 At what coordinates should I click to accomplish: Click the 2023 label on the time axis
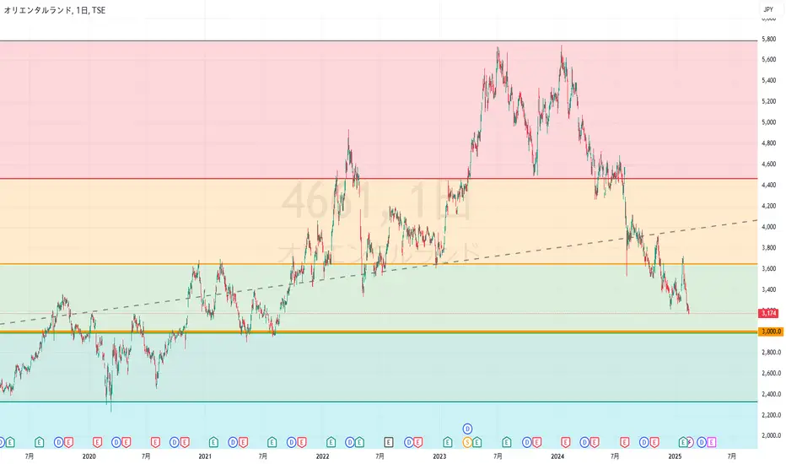click(439, 456)
